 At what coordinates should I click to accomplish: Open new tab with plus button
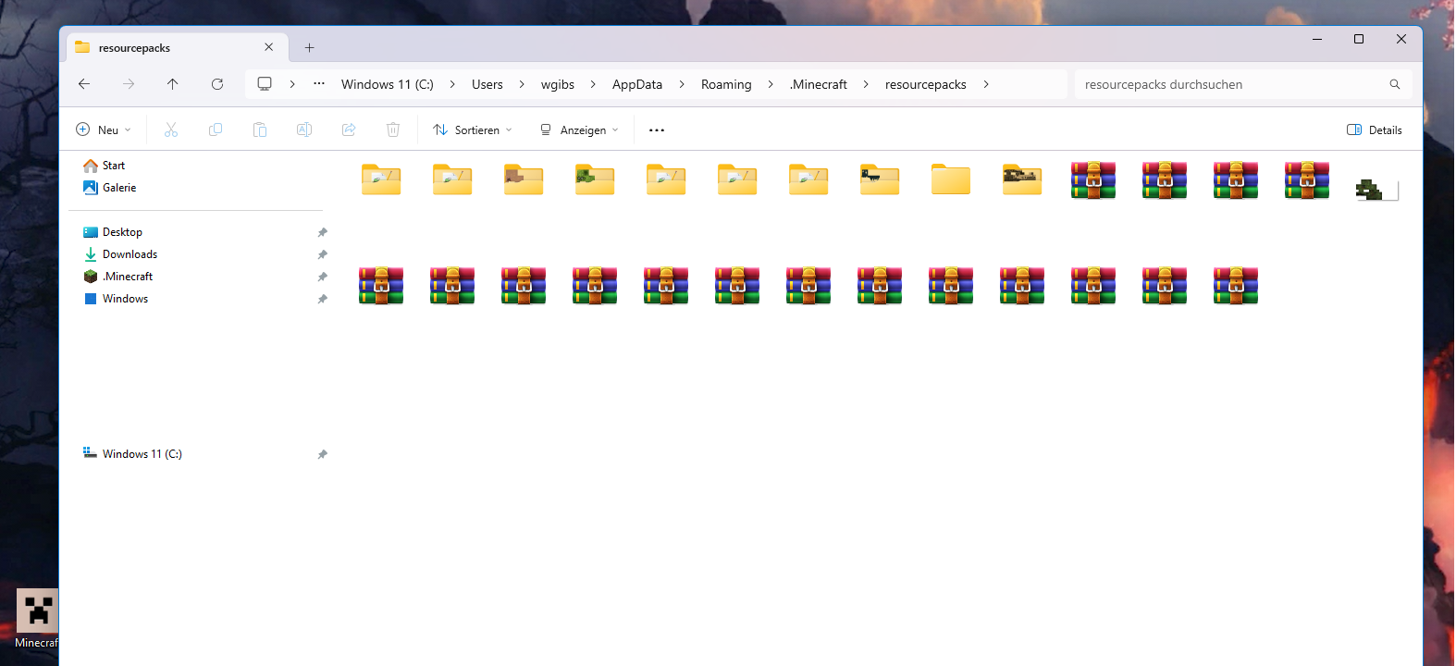(310, 48)
